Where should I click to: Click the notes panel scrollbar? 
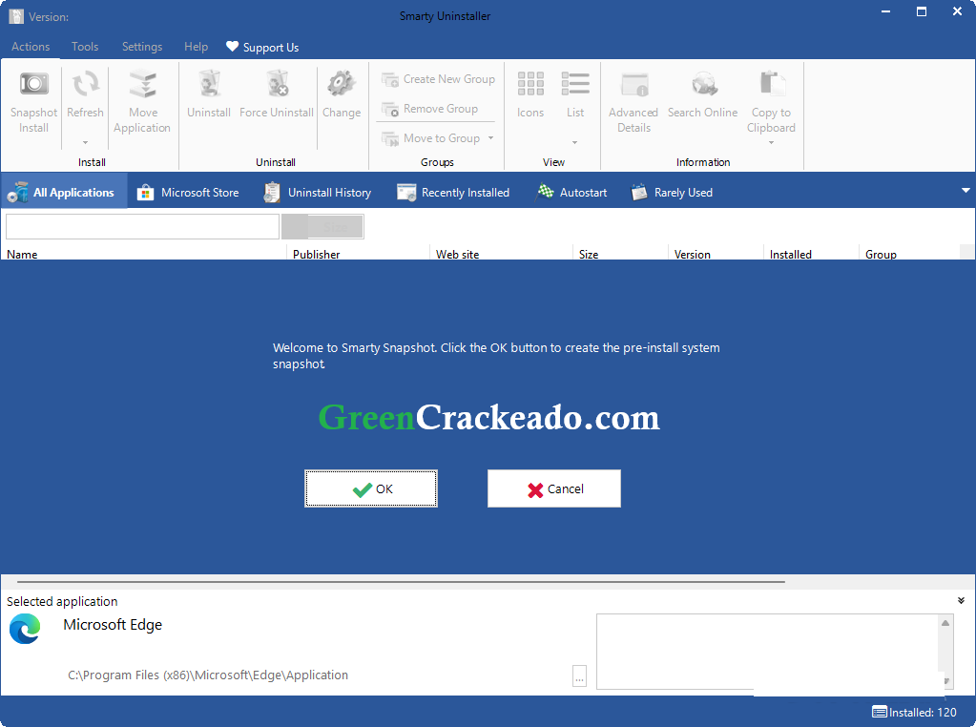coord(946,652)
